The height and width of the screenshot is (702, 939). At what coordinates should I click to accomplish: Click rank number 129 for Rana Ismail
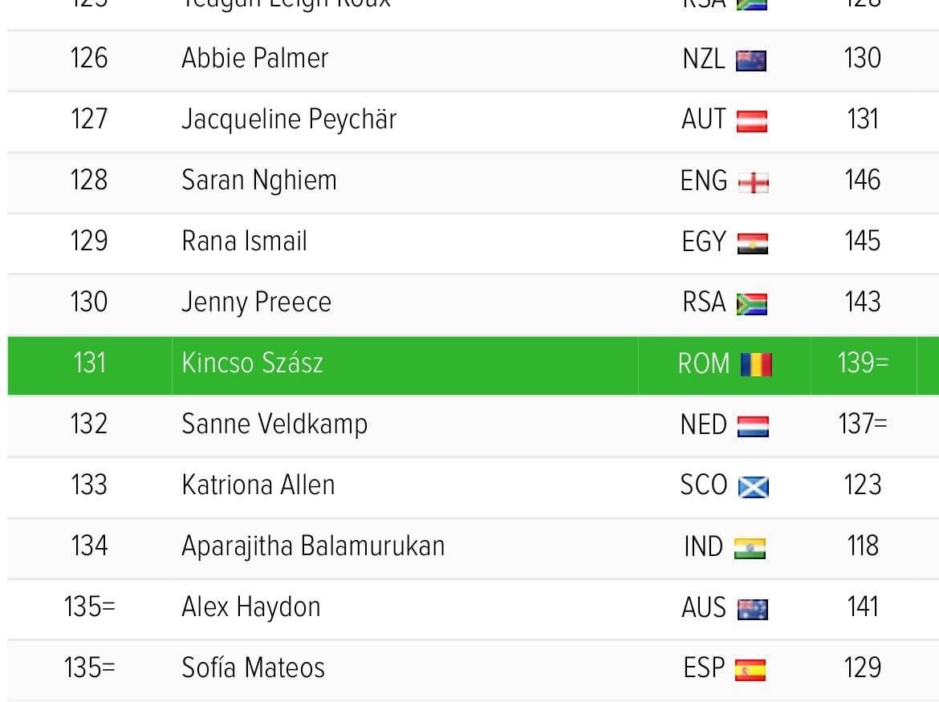click(x=89, y=241)
